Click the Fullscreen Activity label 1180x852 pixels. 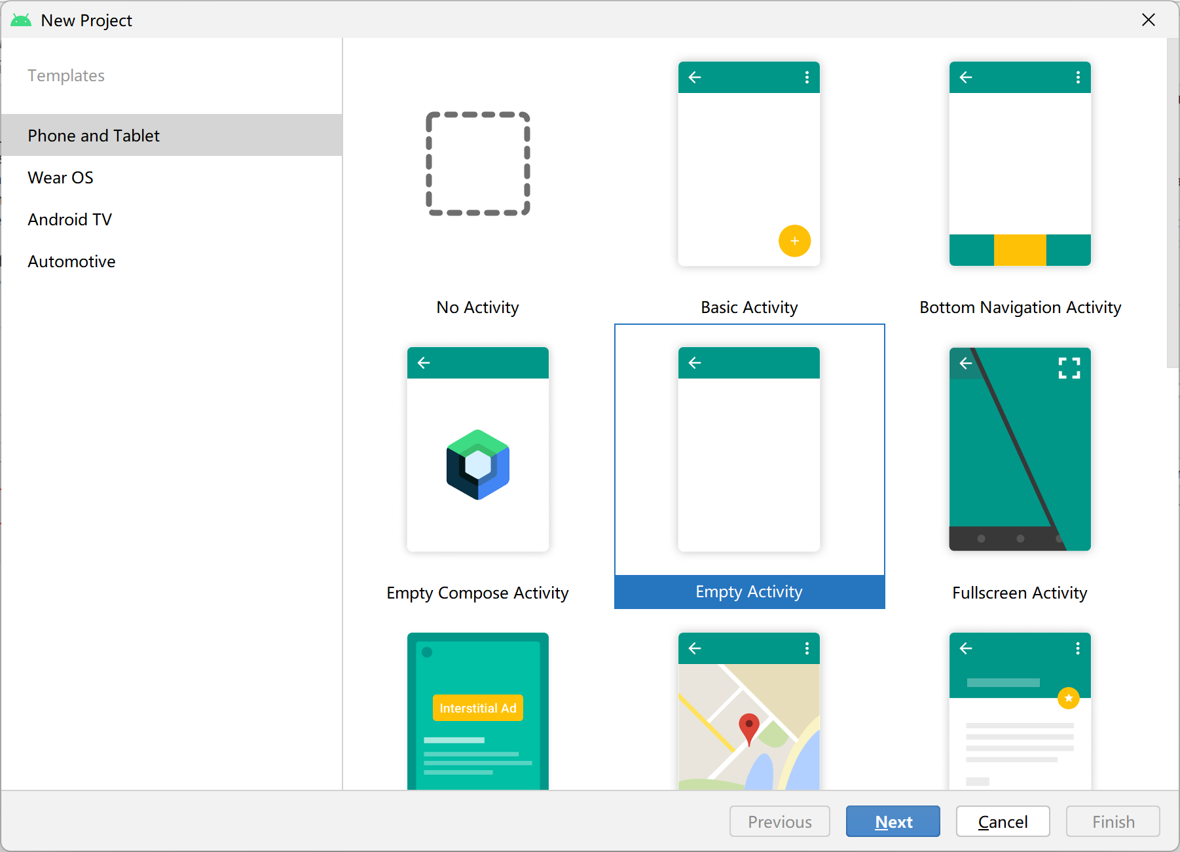1020,593
